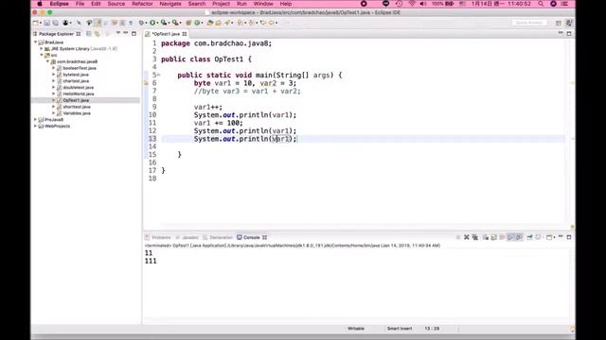Screen dimensions: 606x340
Task: Click the Open Task folder icon
Action: (x=219, y=23)
